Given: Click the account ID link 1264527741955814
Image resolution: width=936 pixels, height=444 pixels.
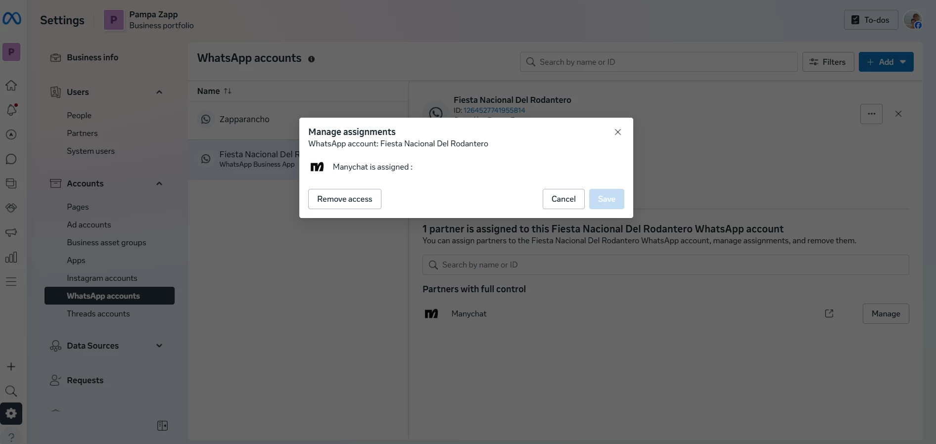Looking at the screenshot, I should [x=494, y=110].
